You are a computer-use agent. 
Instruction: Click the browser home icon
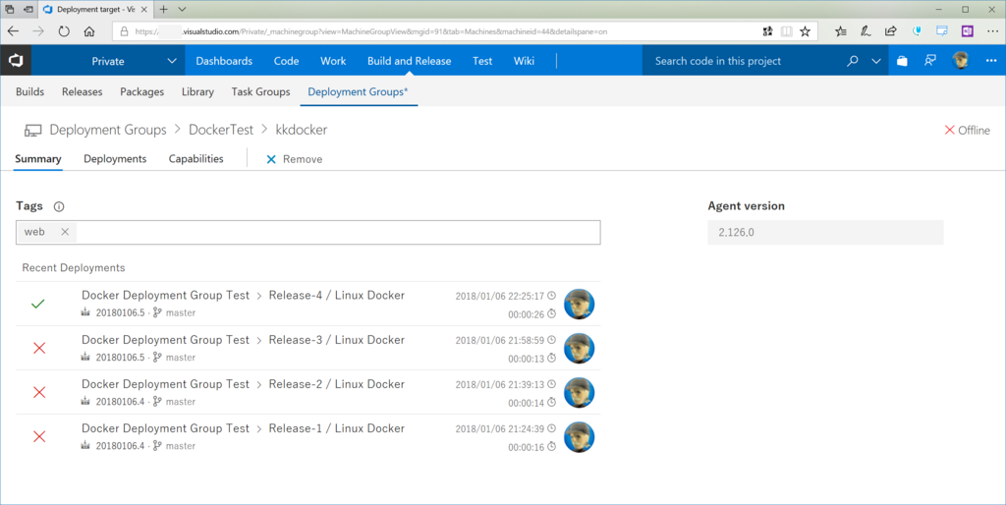89,30
